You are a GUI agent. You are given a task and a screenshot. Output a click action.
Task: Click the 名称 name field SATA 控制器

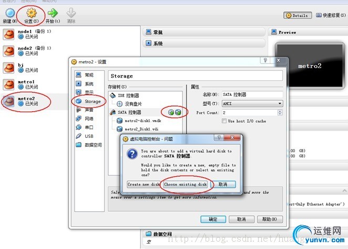pos(252,94)
